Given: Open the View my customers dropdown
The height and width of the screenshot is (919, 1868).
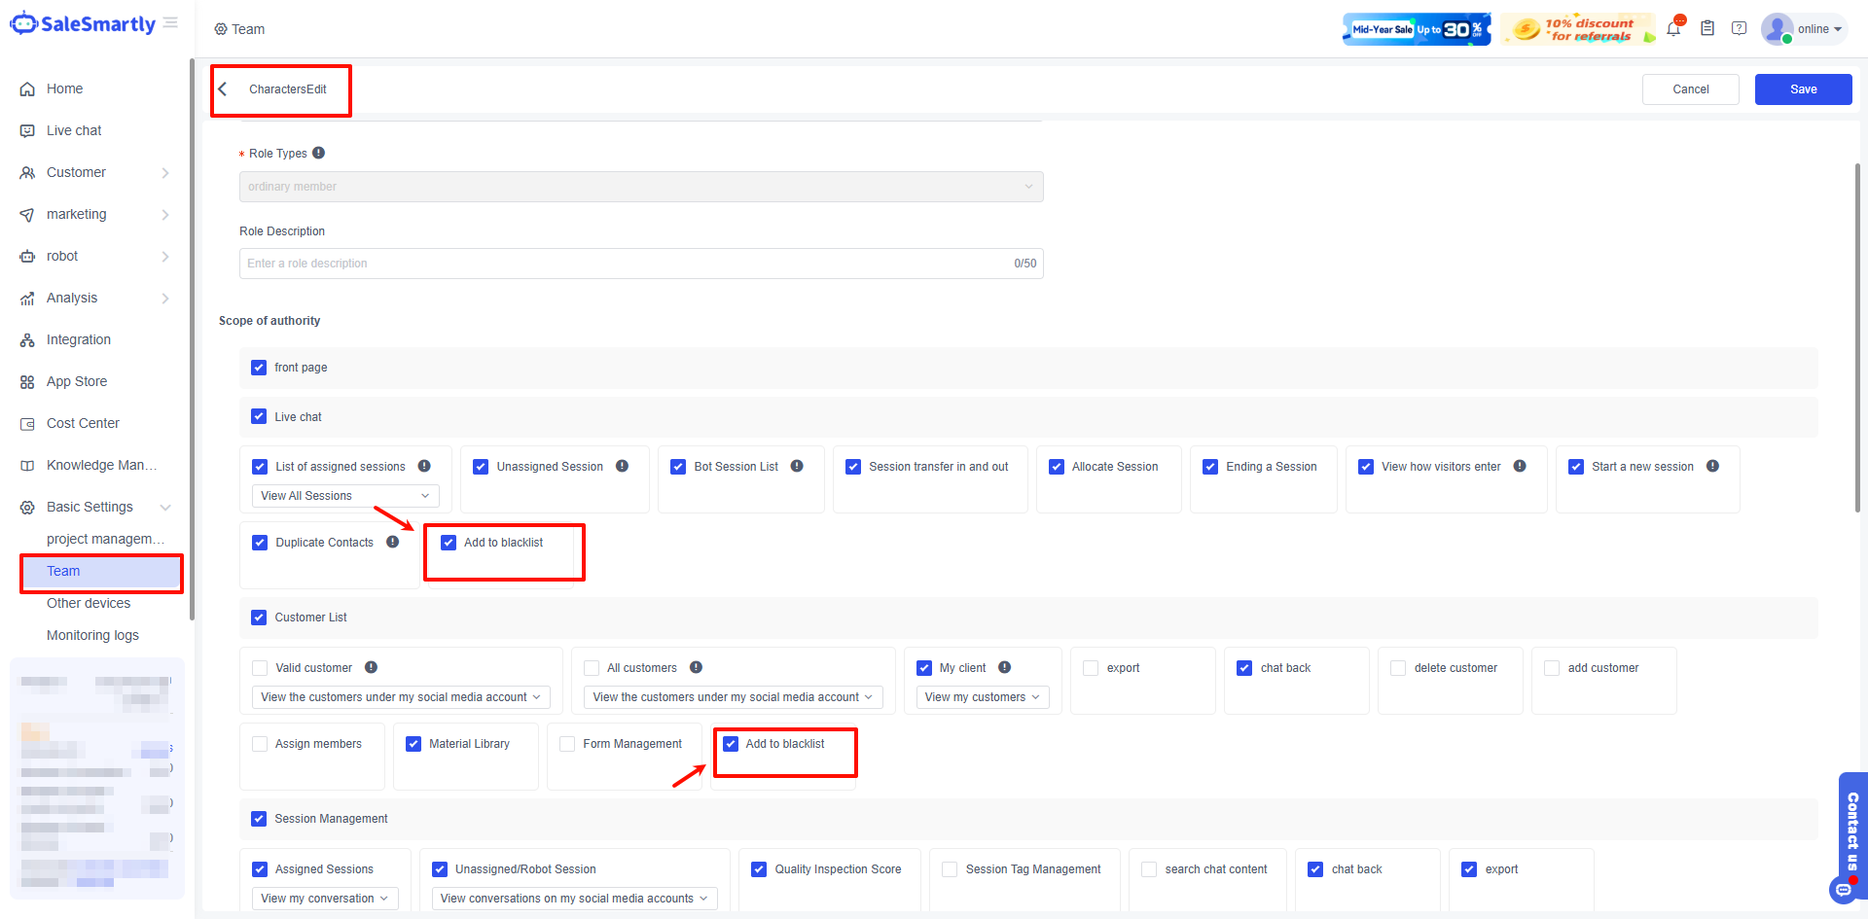Looking at the screenshot, I should (982, 697).
